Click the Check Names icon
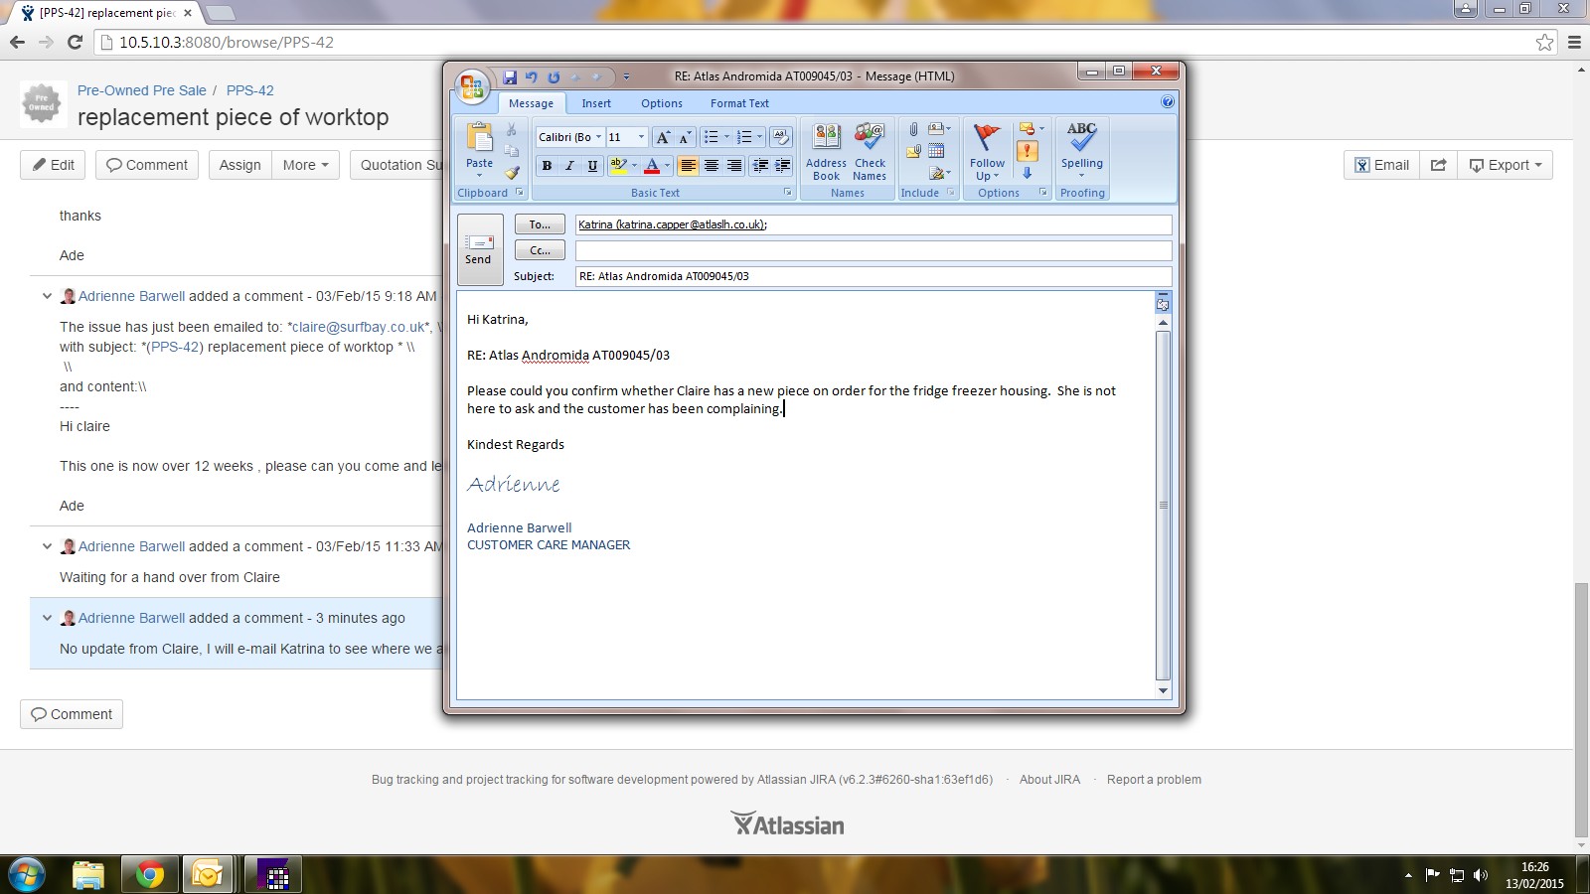Screen dimensions: 1590x894 tap(870, 150)
